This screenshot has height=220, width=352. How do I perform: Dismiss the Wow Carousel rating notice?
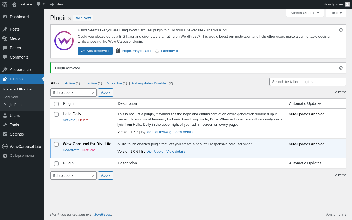point(341,30)
